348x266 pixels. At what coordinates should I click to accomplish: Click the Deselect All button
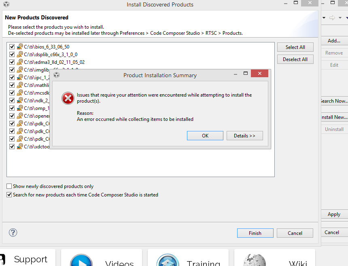pyautogui.click(x=295, y=59)
